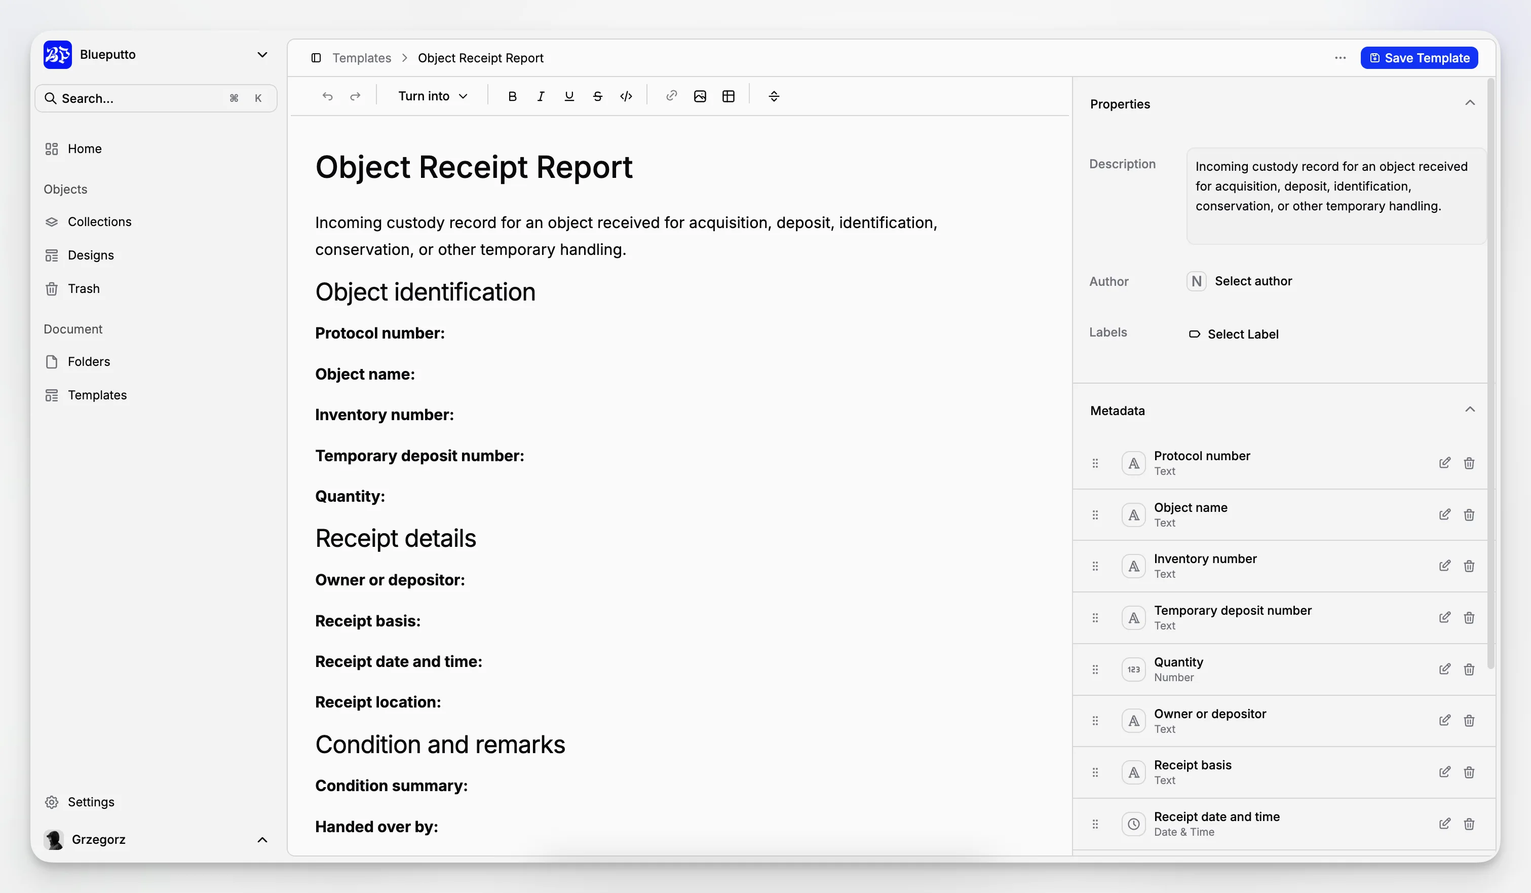Apply inline code formatting
The image size is (1531, 893).
(x=626, y=96)
